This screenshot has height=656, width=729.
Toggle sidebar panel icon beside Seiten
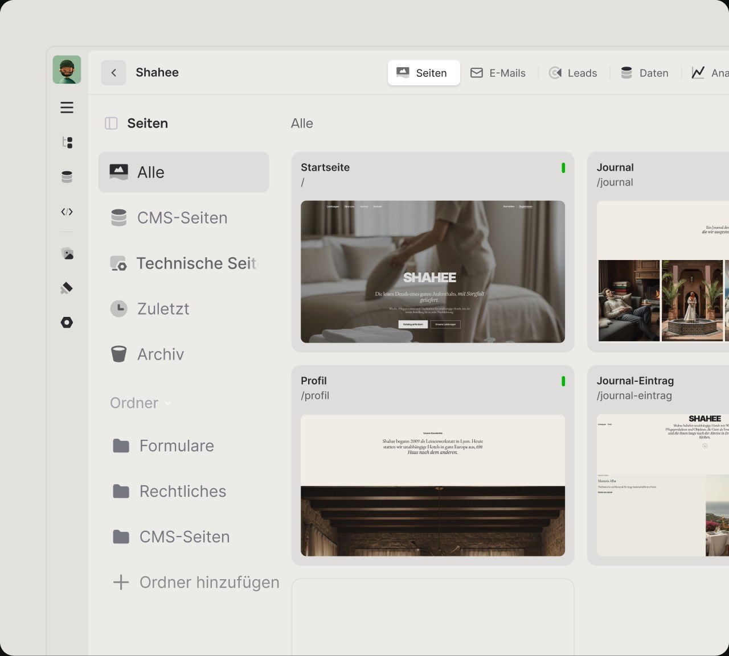111,123
